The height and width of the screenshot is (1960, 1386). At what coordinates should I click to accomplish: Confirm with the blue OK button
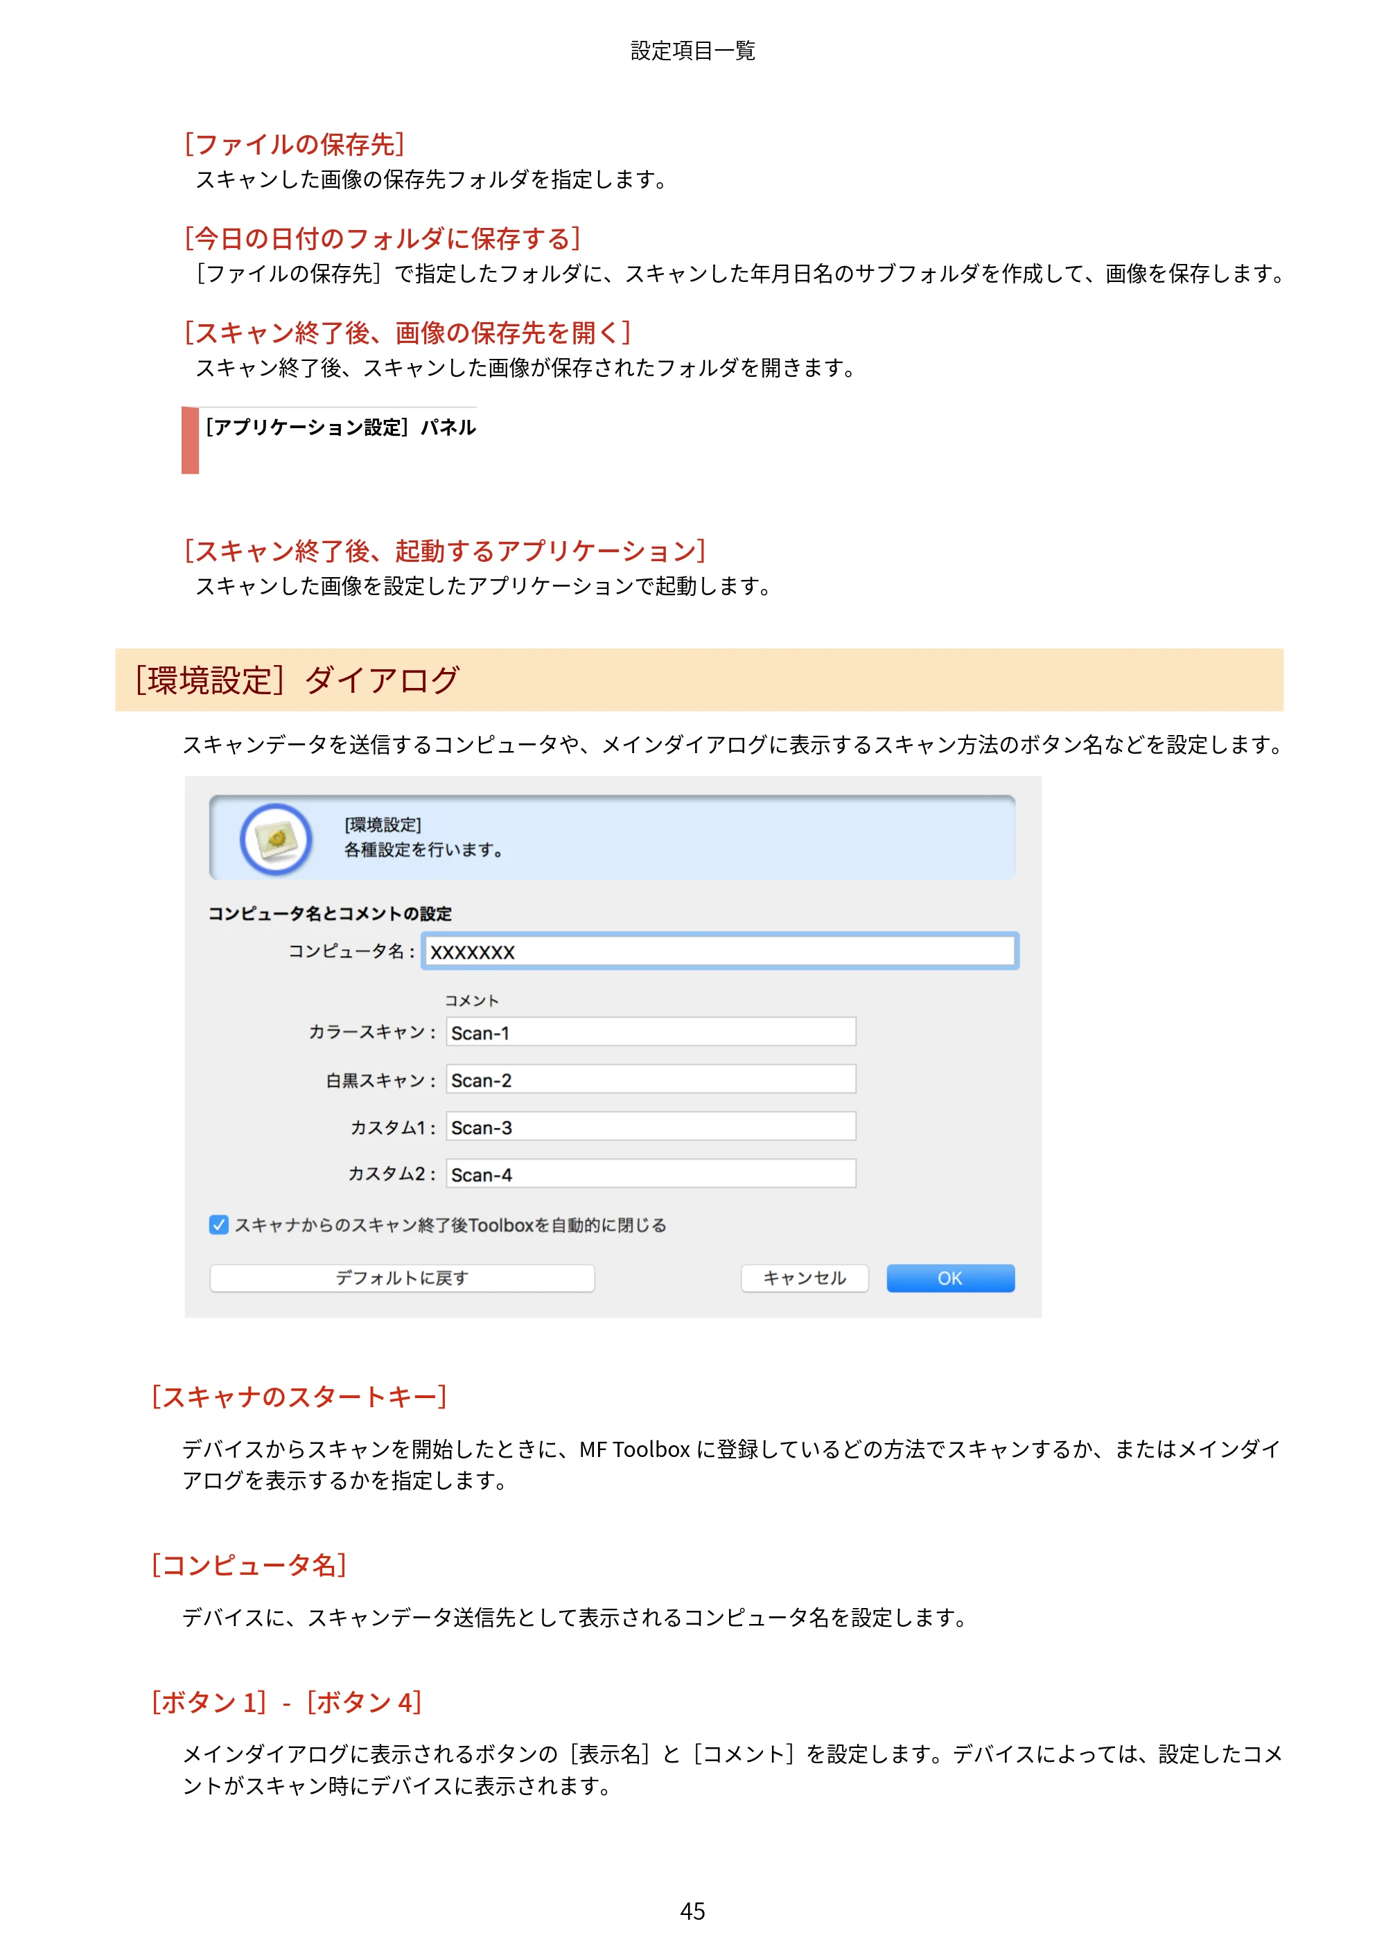tap(951, 1278)
